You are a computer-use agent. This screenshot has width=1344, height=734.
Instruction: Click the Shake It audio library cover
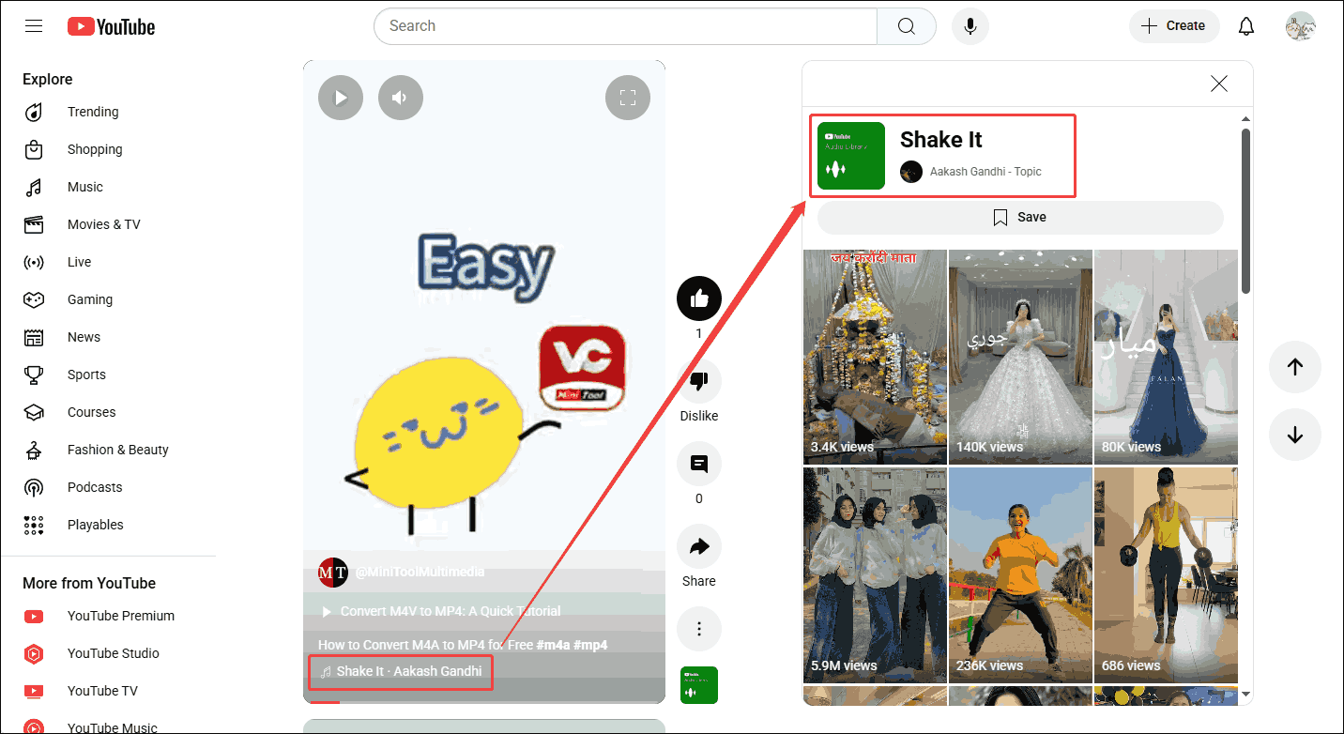[851, 156]
